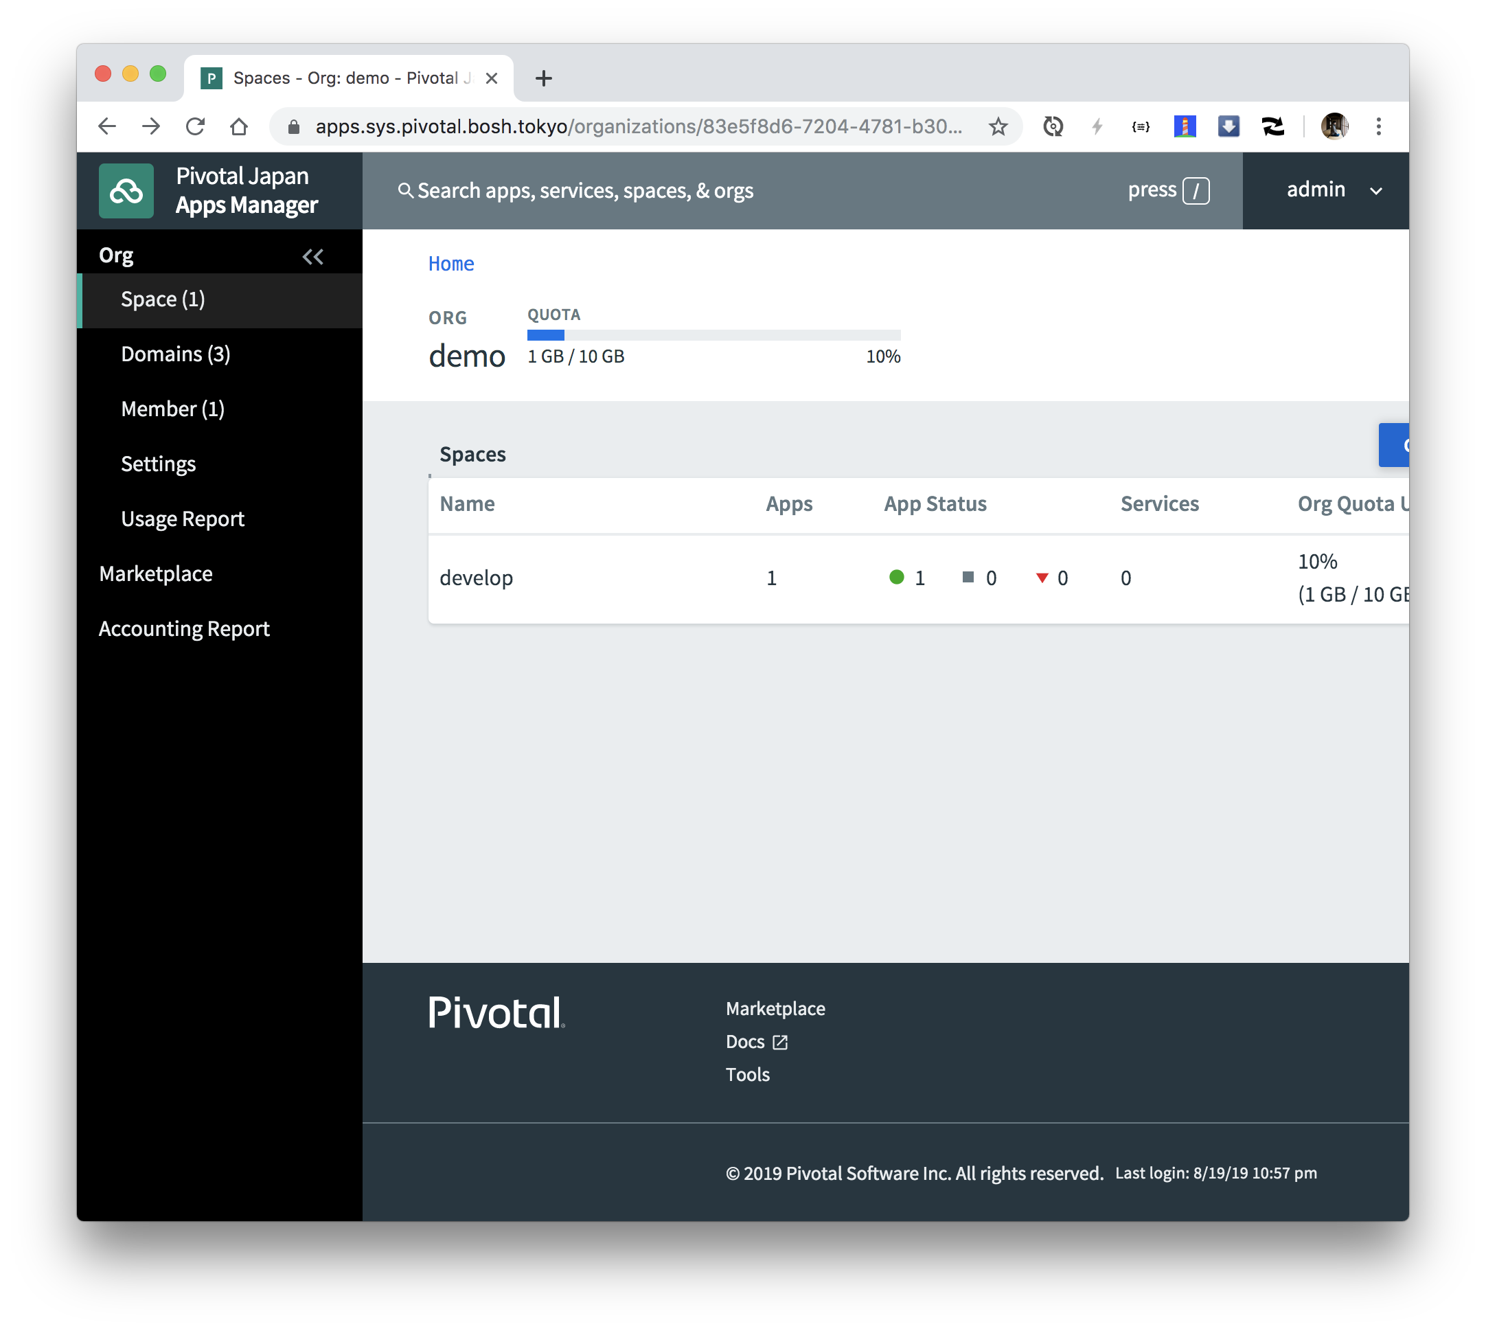View site security lock info

[x=293, y=126]
